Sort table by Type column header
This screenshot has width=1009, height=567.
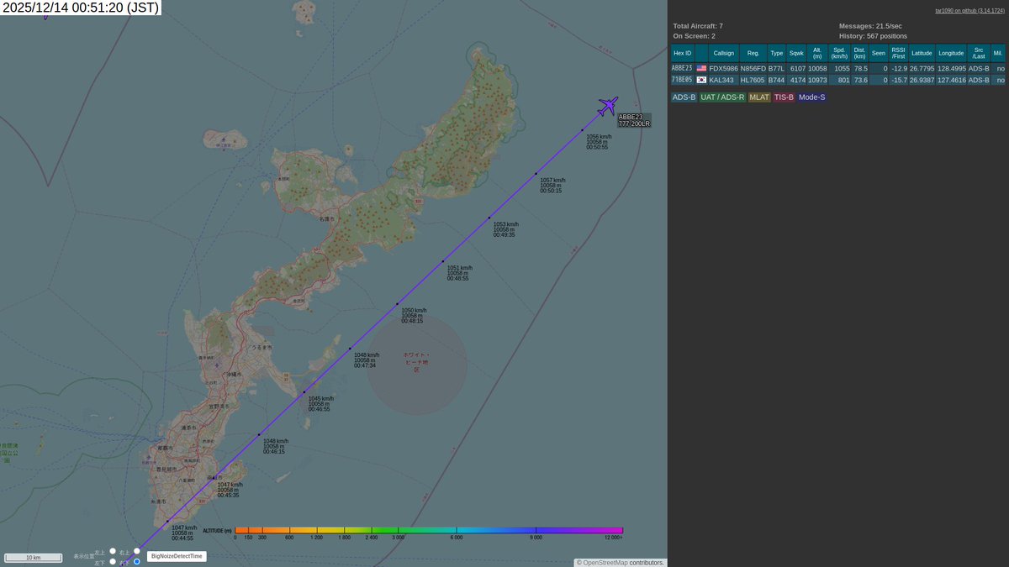coord(776,53)
